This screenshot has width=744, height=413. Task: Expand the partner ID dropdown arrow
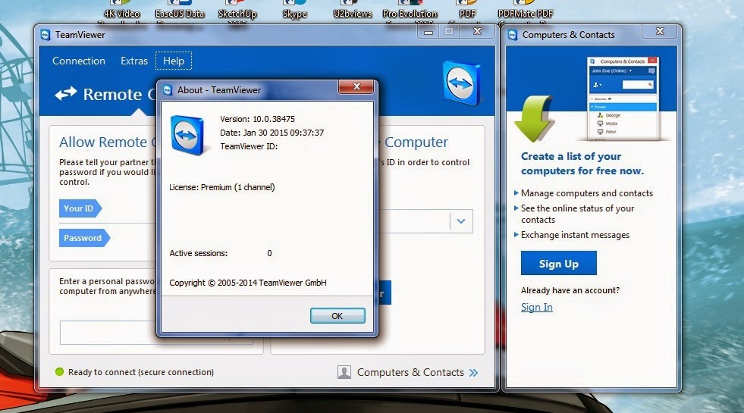(460, 221)
